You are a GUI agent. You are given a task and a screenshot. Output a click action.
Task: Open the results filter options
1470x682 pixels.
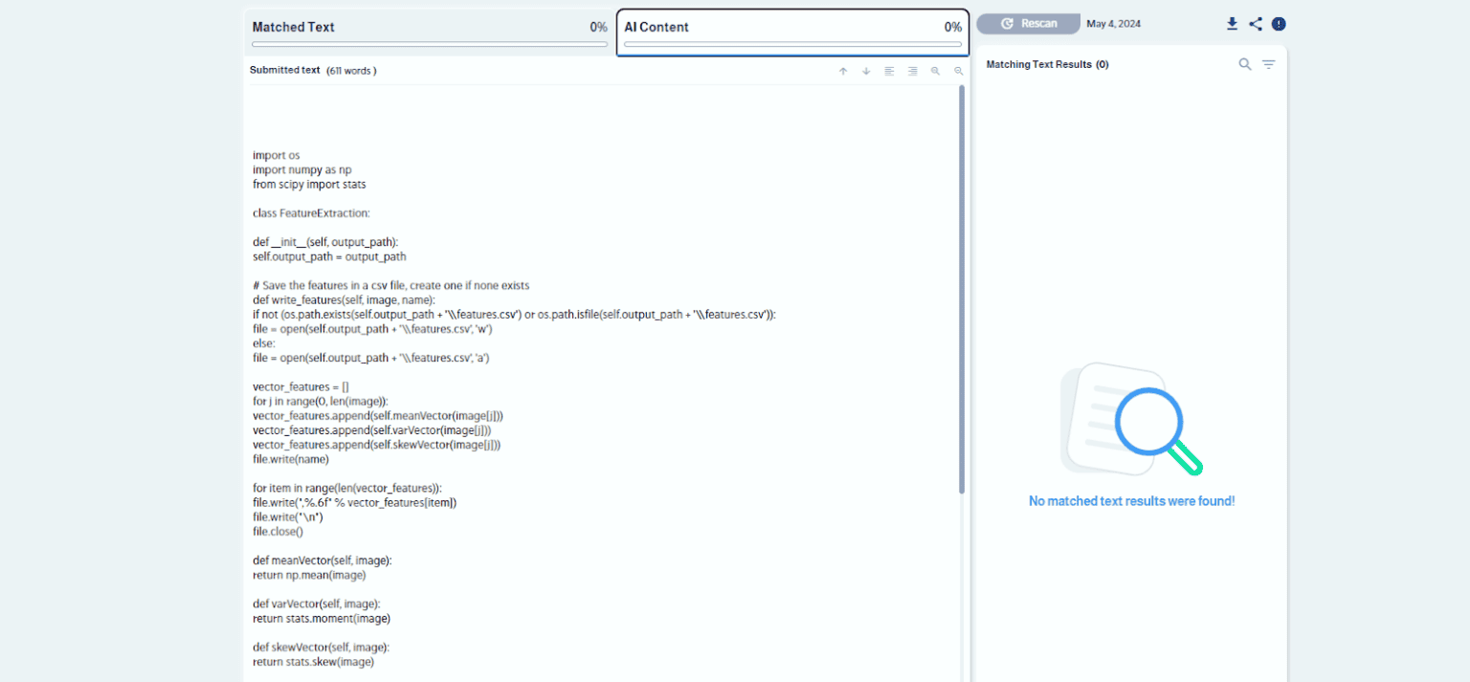[x=1268, y=64]
